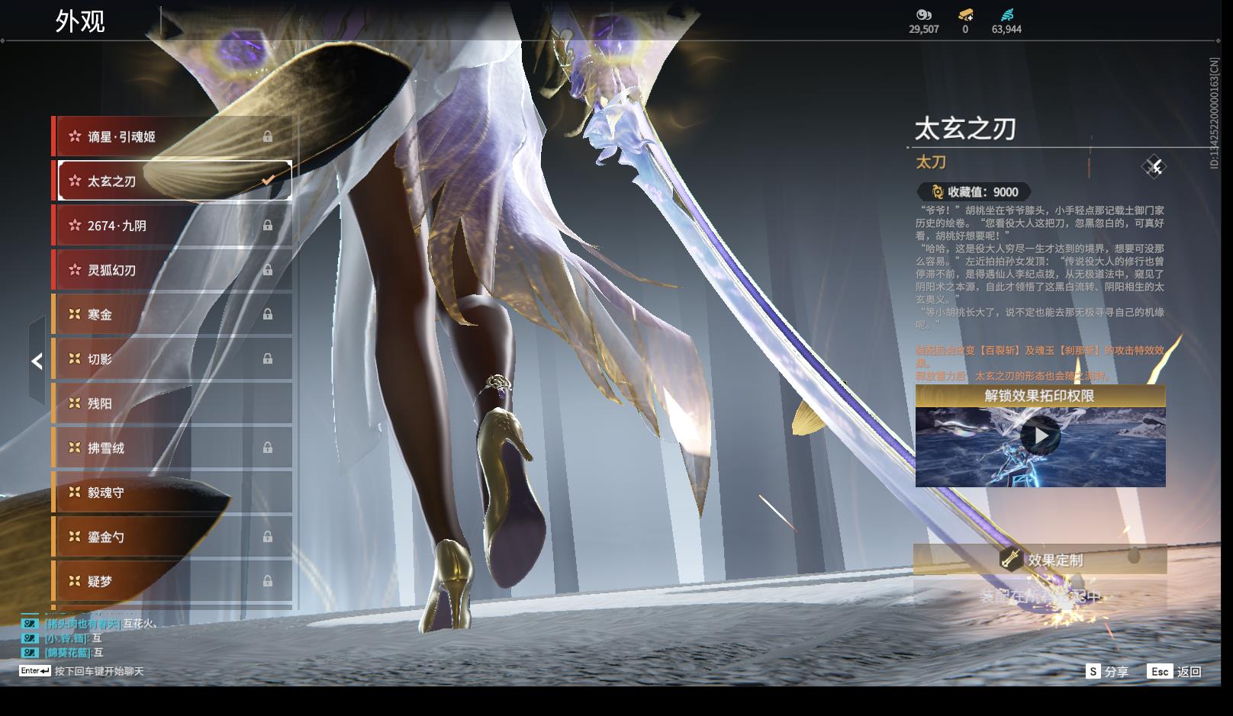This screenshot has width=1233, height=716.
Task: Click the silver coin currency icon
Action: point(923,14)
